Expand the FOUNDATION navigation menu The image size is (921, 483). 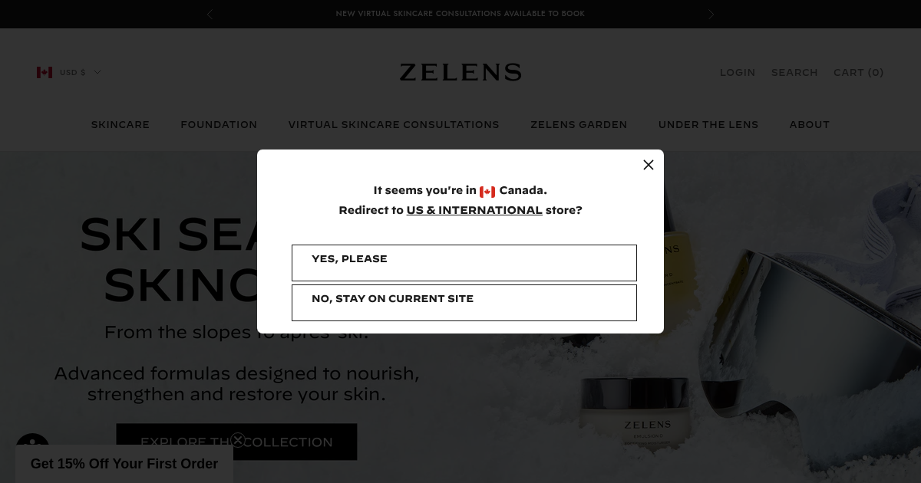219,124
